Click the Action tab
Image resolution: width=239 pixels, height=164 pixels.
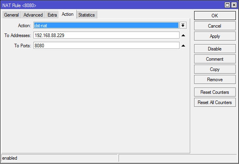click(67, 15)
